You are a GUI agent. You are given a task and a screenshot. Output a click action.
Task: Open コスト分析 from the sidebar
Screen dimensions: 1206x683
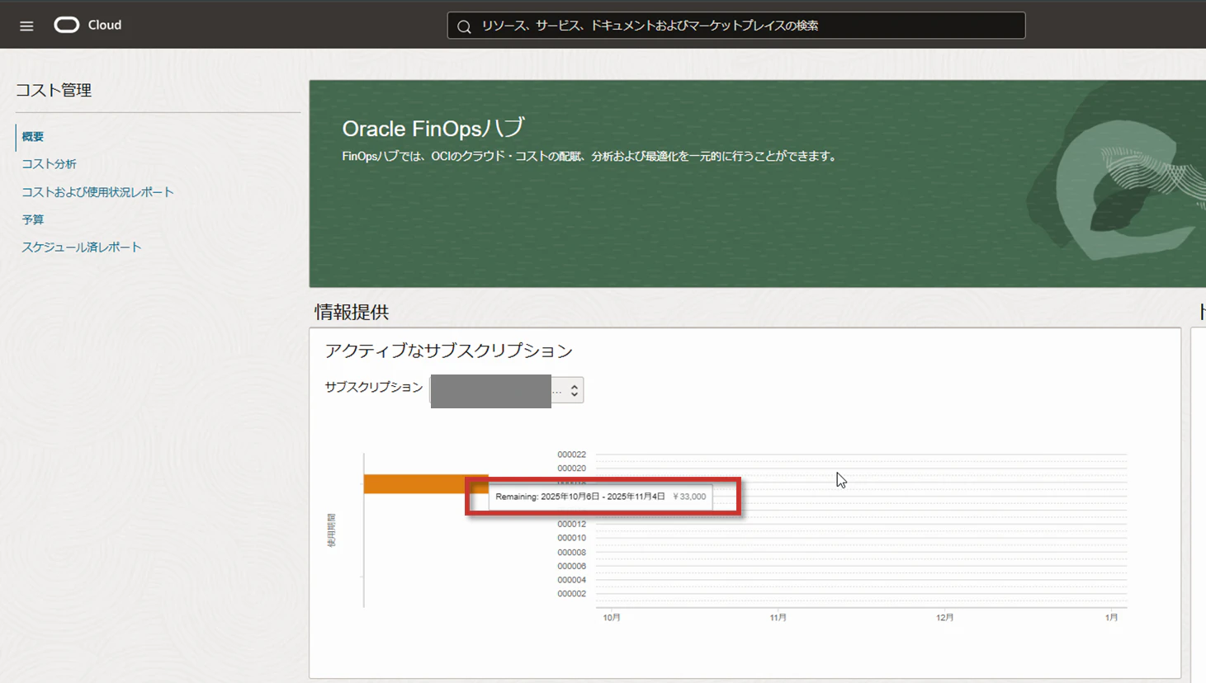tap(49, 164)
